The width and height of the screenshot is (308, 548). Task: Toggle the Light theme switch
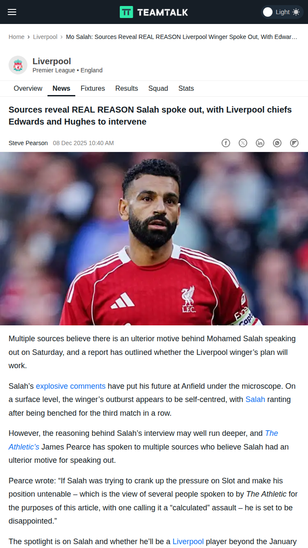[x=282, y=12]
